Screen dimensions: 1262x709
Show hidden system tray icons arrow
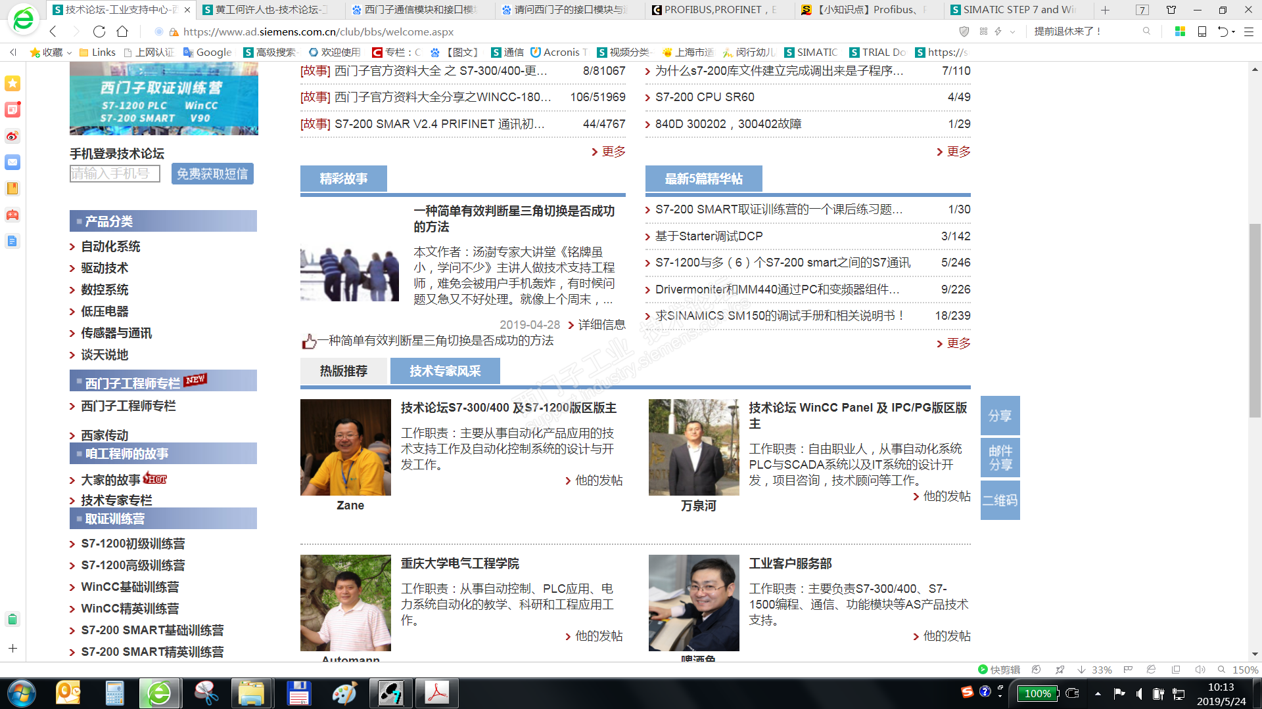[1098, 693]
